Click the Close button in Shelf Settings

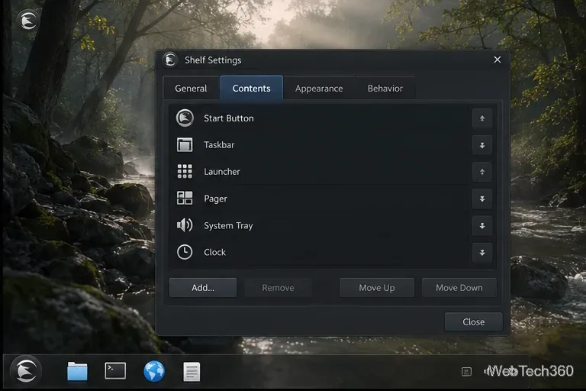point(474,322)
